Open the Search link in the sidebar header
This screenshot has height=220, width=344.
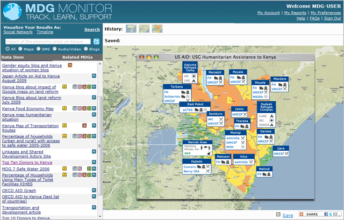(x=92, y=30)
